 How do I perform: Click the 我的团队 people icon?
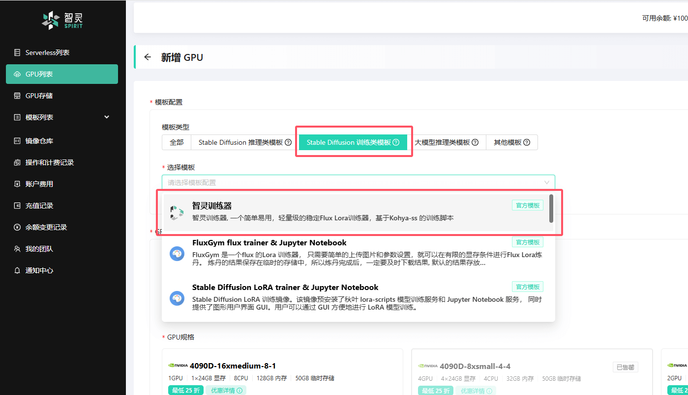[17, 249]
